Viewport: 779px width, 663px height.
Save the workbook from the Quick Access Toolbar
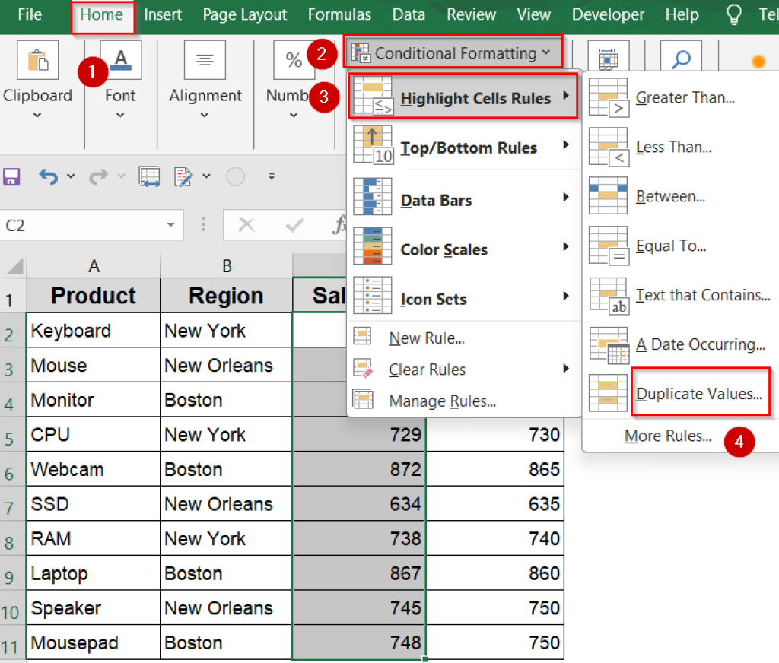(x=11, y=176)
